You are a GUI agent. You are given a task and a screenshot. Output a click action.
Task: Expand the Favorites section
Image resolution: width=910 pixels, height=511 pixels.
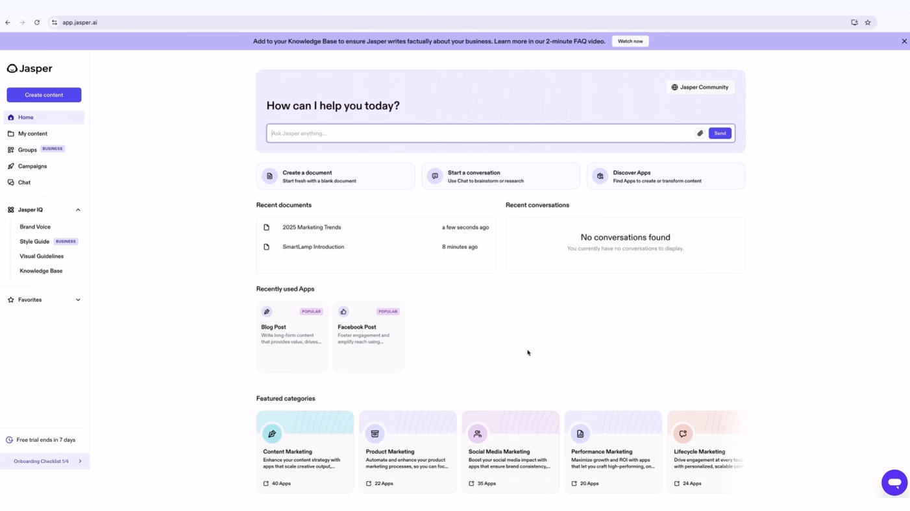[78, 300]
